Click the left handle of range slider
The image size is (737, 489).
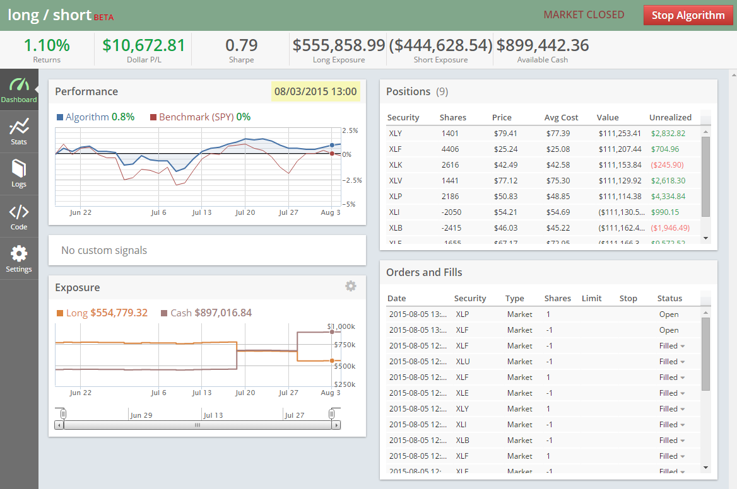click(63, 413)
